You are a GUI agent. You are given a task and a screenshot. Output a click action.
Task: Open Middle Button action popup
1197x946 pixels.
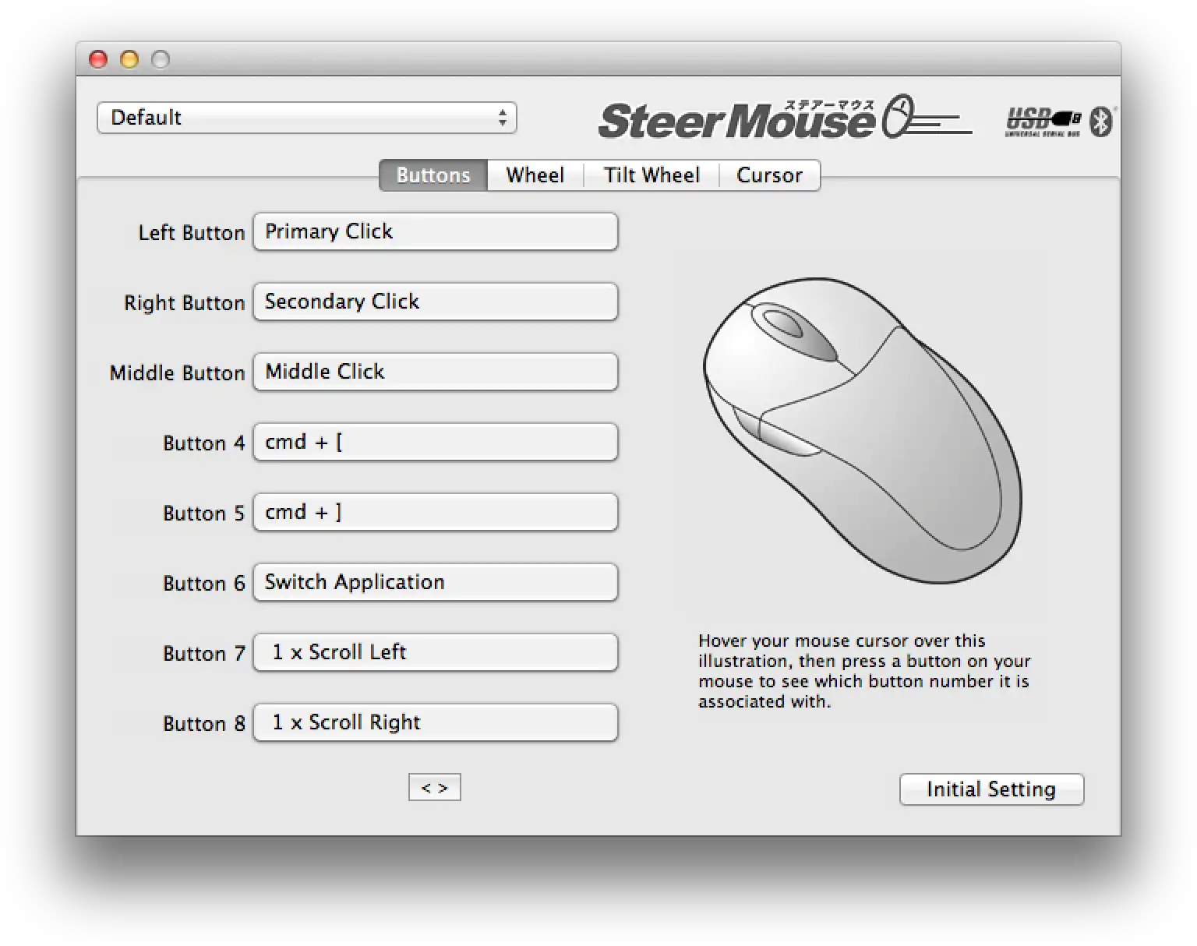tap(436, 372)
